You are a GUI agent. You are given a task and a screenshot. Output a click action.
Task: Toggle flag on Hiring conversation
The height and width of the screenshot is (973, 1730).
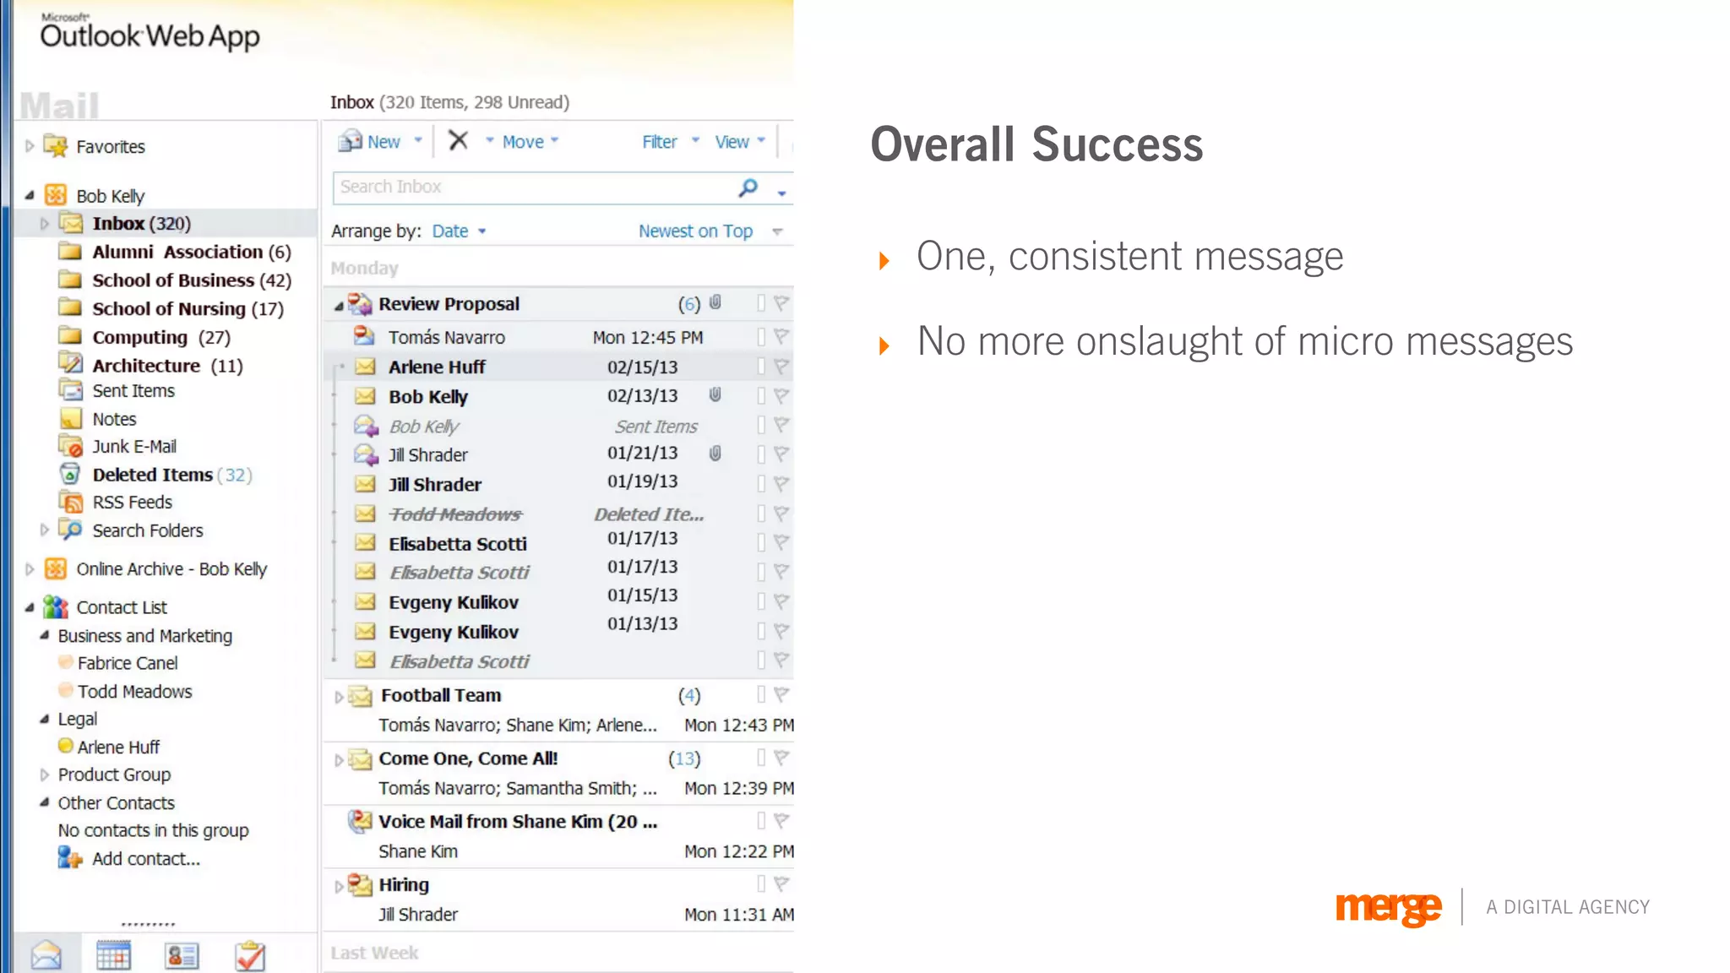[x=781, y=883]
